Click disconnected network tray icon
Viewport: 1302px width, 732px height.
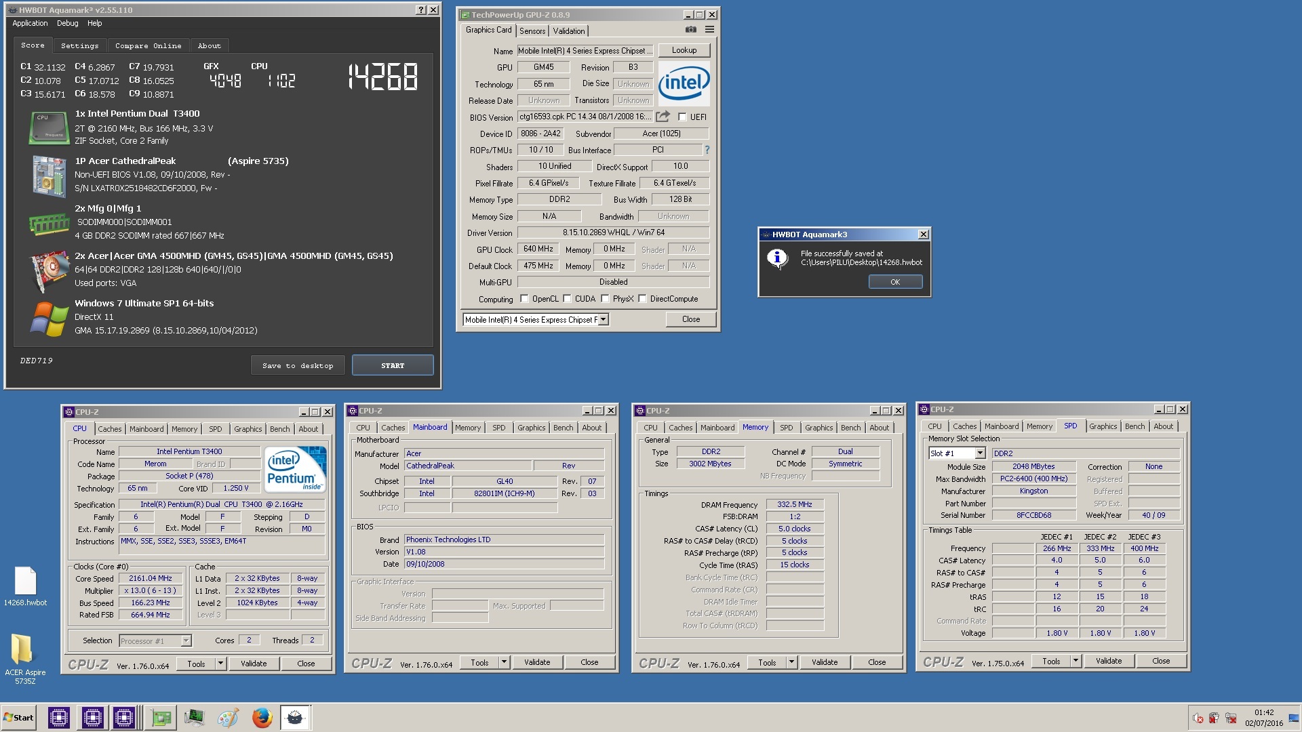1231,718
